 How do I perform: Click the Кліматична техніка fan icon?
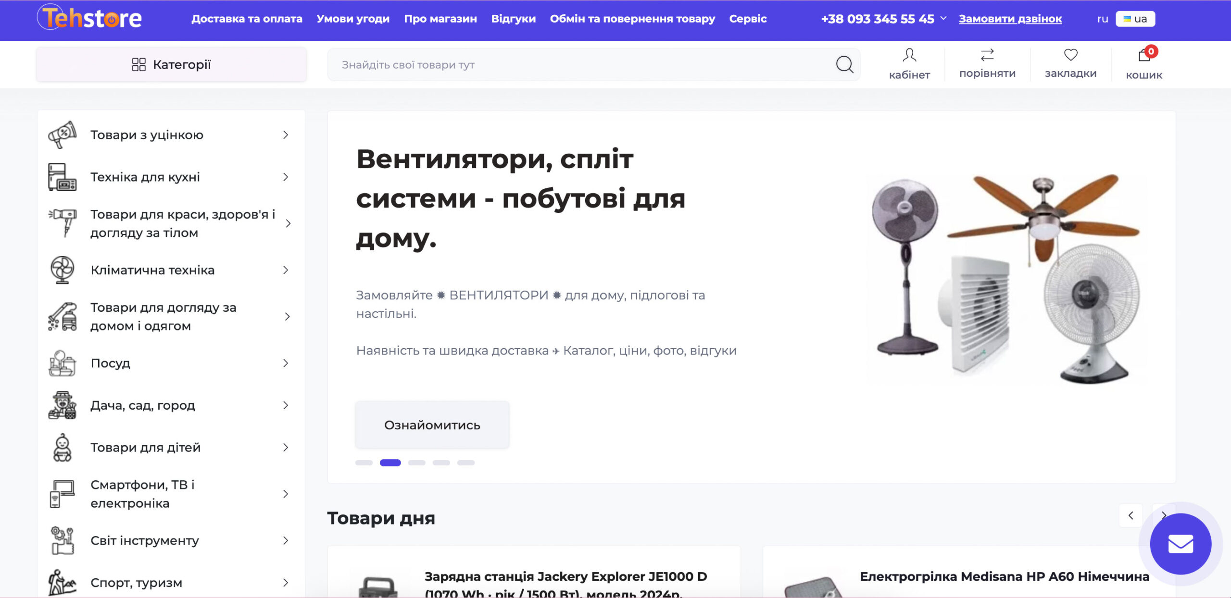[63, 269]
